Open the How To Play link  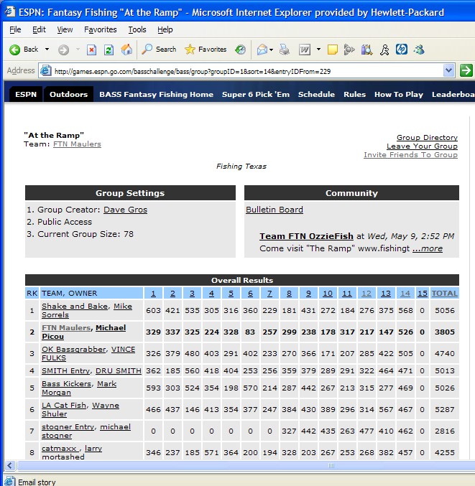click(x=399, y=94)
